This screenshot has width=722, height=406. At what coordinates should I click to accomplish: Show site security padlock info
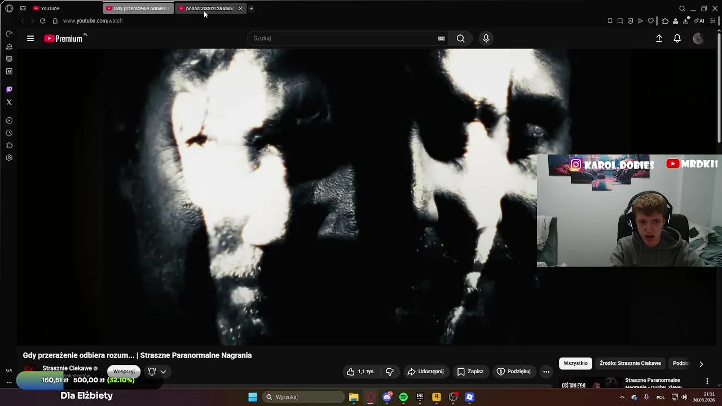pyautogui.click(x=55, y=21)
